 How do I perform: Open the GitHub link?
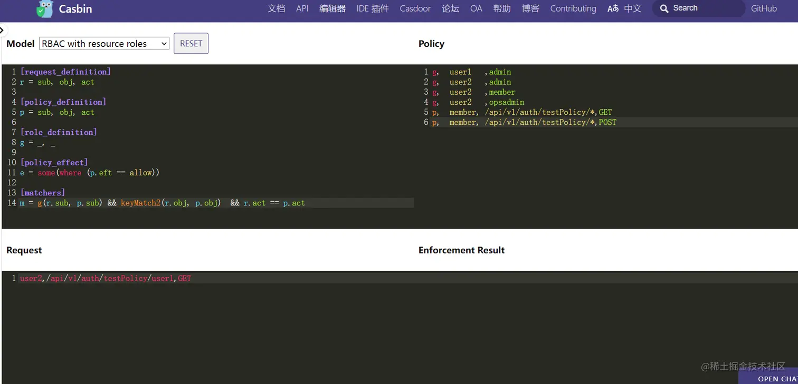click(x=764, y=8)
